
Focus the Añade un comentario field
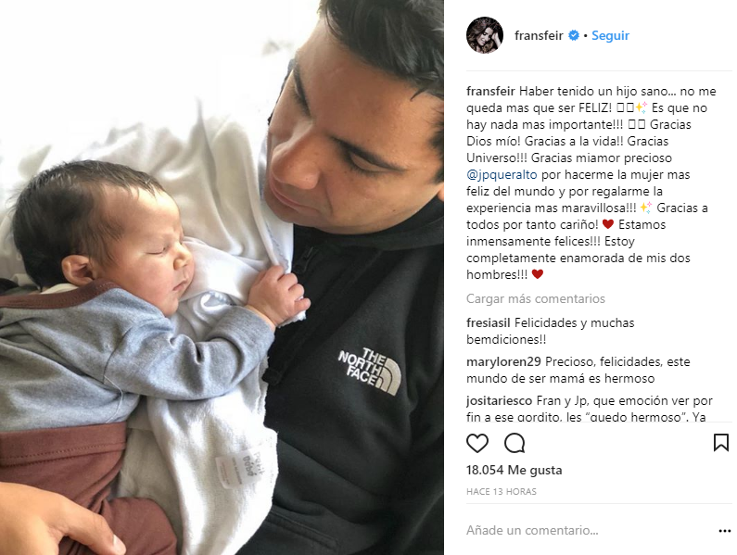[590, 531]
